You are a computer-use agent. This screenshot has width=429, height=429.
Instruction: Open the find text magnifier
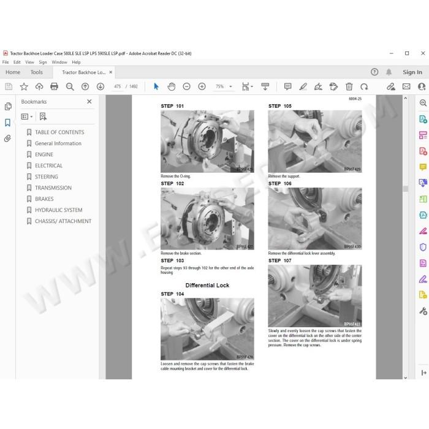coord(70,87)
